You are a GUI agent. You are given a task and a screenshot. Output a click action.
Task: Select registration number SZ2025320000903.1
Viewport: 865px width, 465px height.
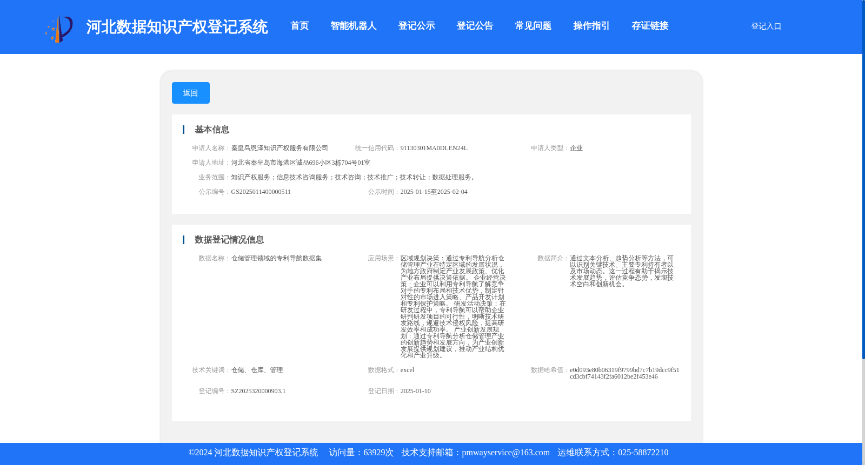tap(258, 391)
